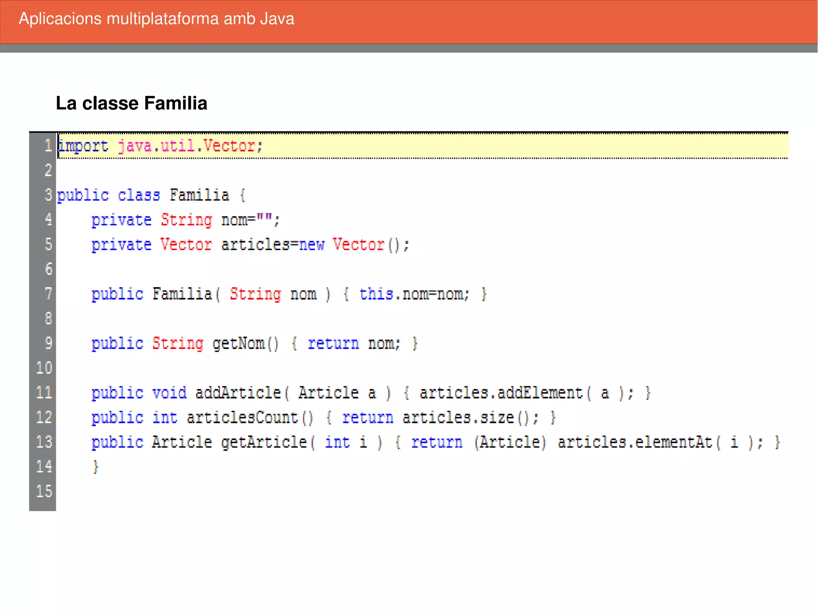The height and width of the screenshot is (613, 818).
Task: Click the 'import java.util.Vector;' code line
Action: point(160,146)
